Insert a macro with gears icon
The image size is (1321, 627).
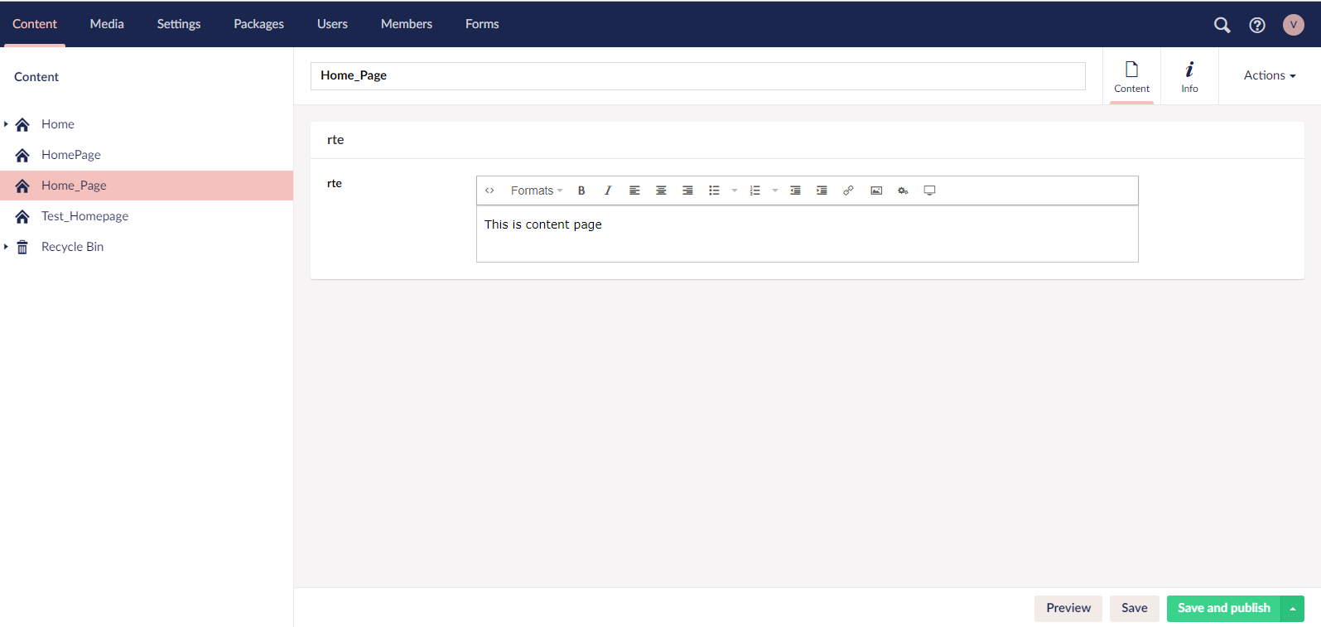tap(903, 191)
